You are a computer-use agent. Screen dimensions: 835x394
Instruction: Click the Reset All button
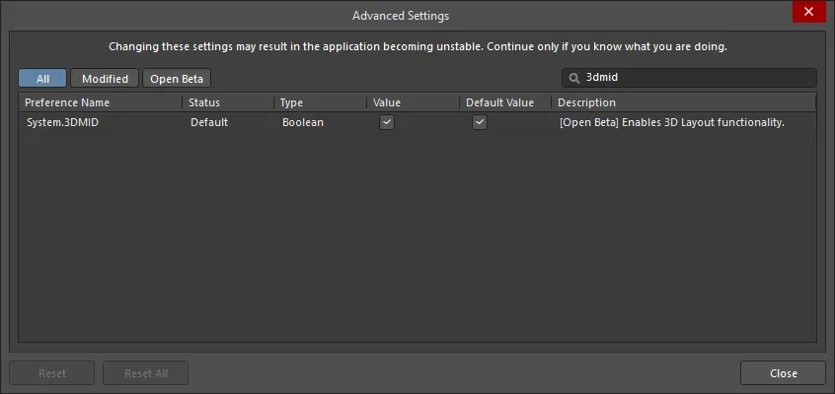click(x=145, y=373)
